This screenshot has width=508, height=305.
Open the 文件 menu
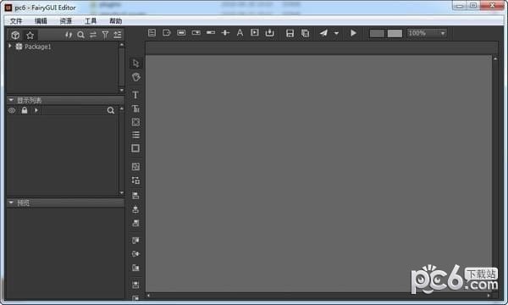(x=16, y=21)
